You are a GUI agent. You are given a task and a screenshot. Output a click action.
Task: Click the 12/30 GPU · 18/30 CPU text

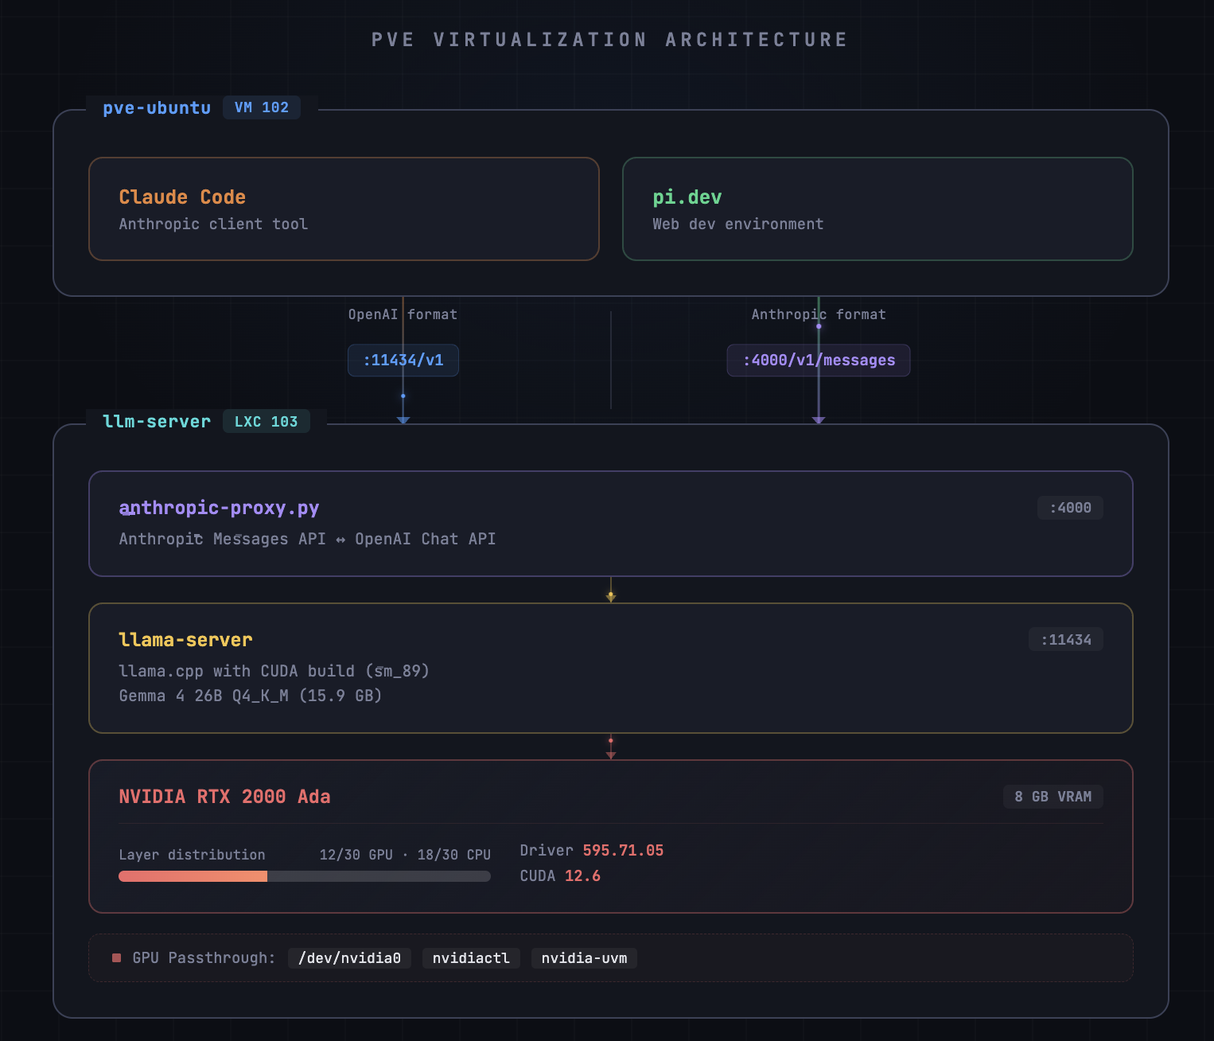(405, 855)
